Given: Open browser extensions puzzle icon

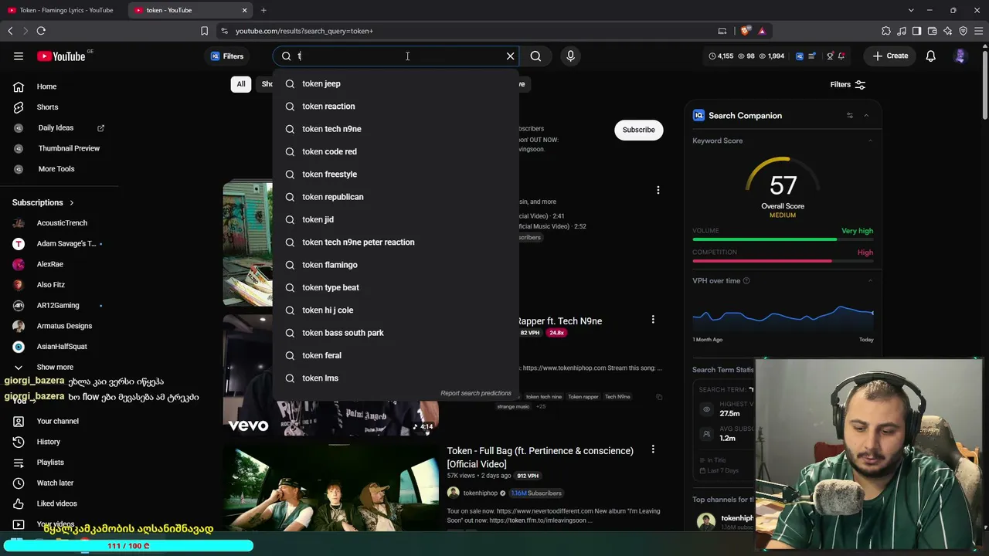Looking at the screenshot, I should click(885, 31).
